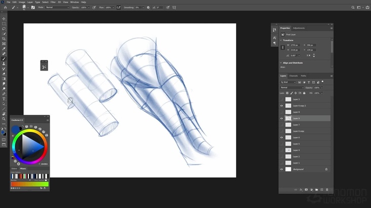Select the Lasso tool
371x208 pixels.
(x=4, y=28)
